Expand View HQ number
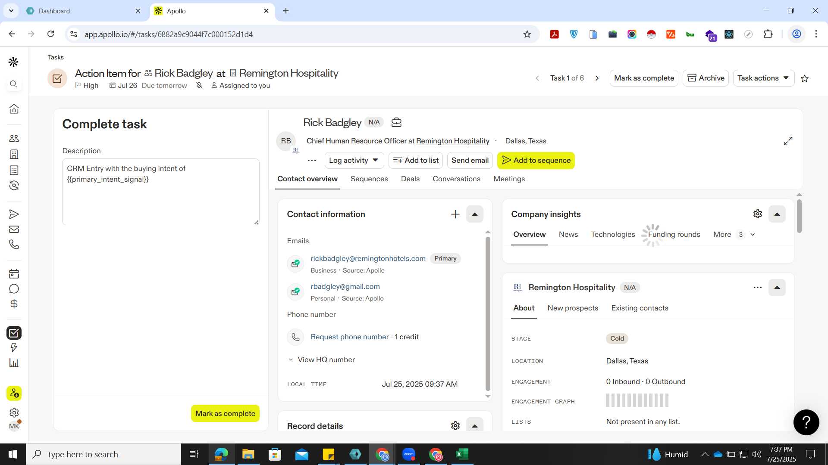This screenshot has height=465, width=828. pos(321,360)
